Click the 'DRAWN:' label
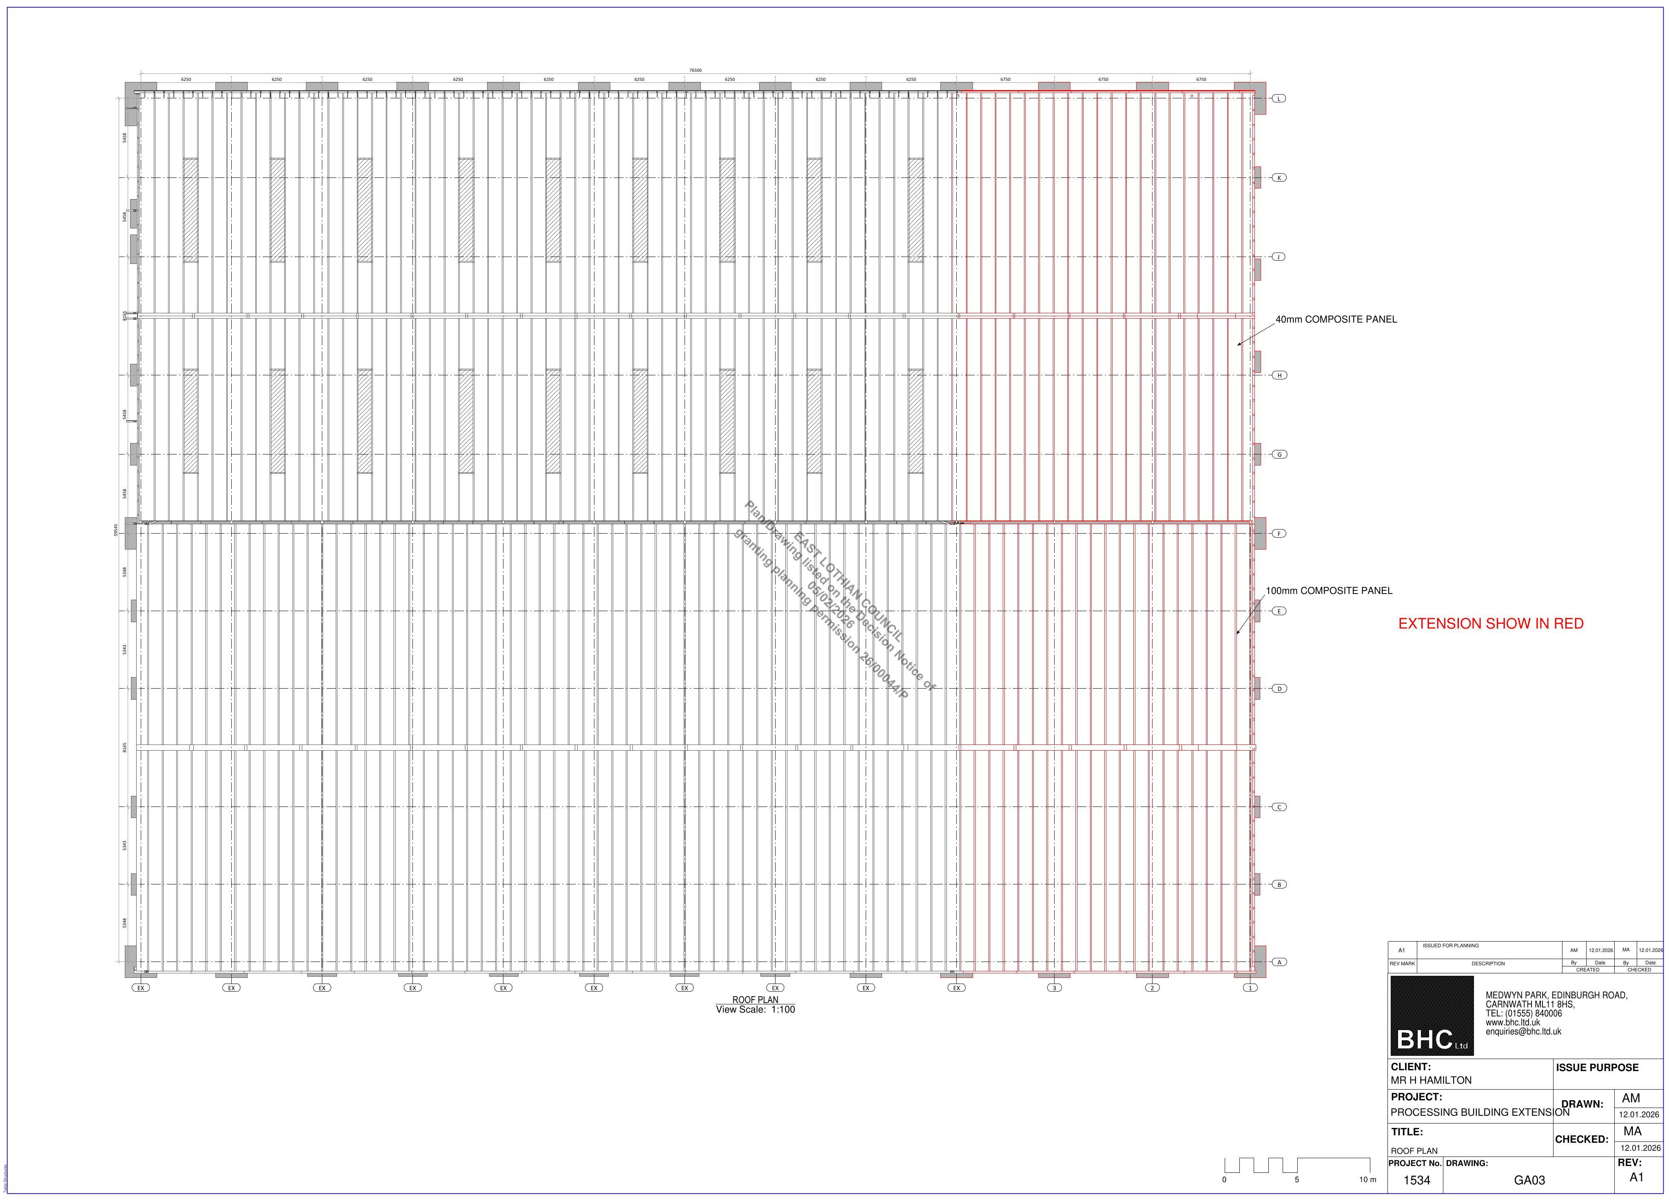Image resolution: width=1671 pixels, height=1201 pixels. (x=1582, y=1104)
